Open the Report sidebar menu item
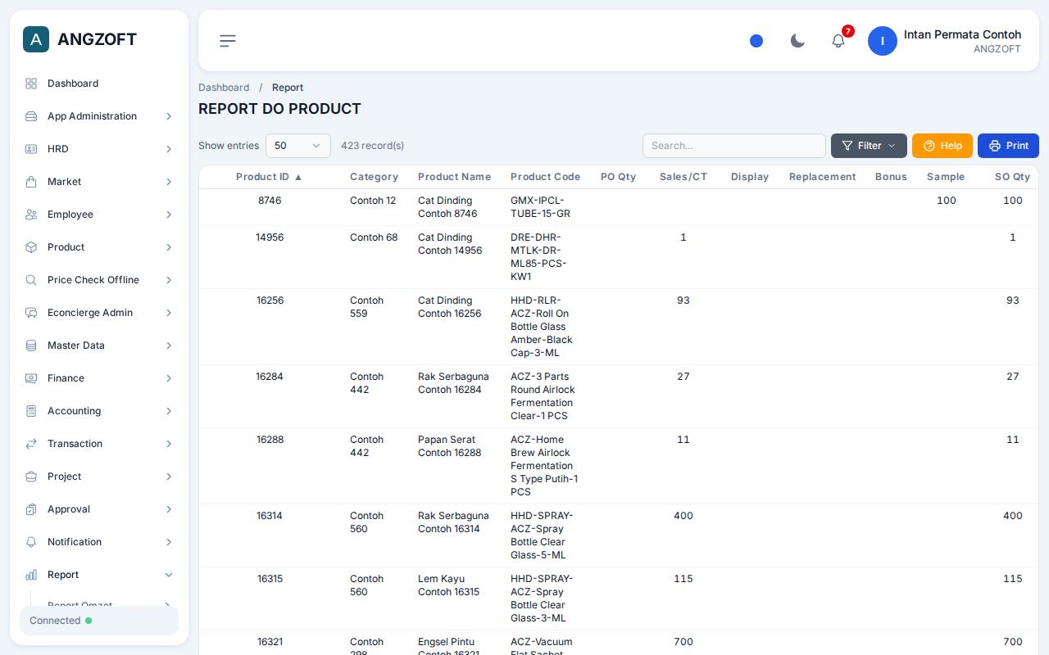Image resolution: width=1049 pixels, height=655 pixels. 99,575
